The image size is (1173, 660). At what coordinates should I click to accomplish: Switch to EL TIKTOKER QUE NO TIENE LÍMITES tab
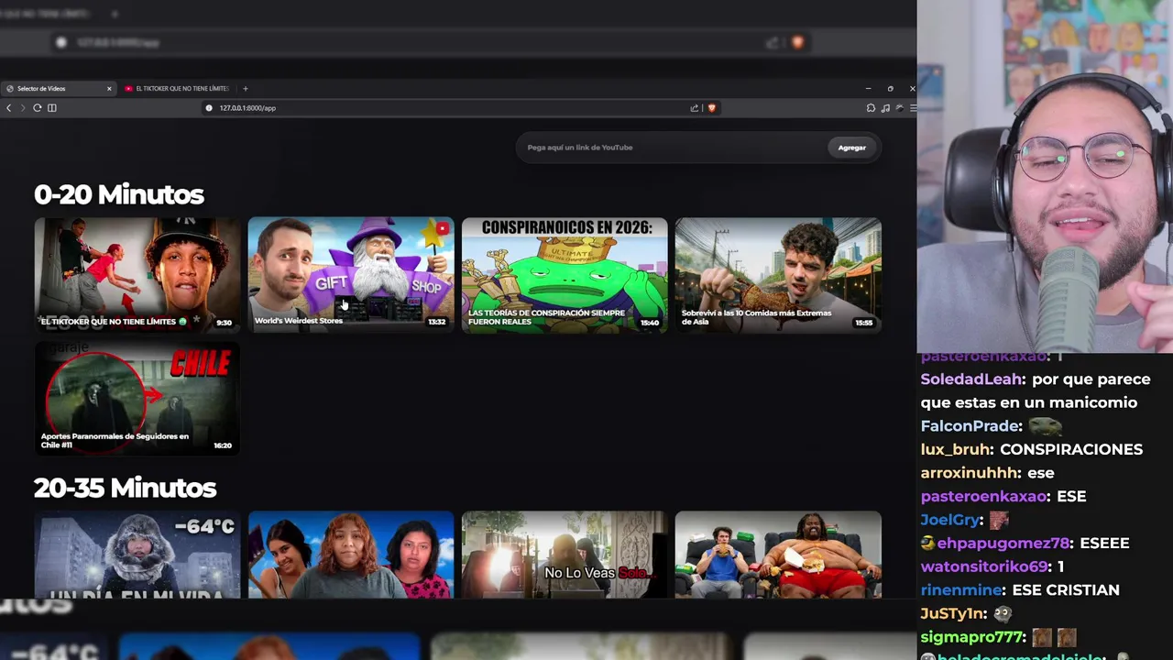tap(177, 89)
